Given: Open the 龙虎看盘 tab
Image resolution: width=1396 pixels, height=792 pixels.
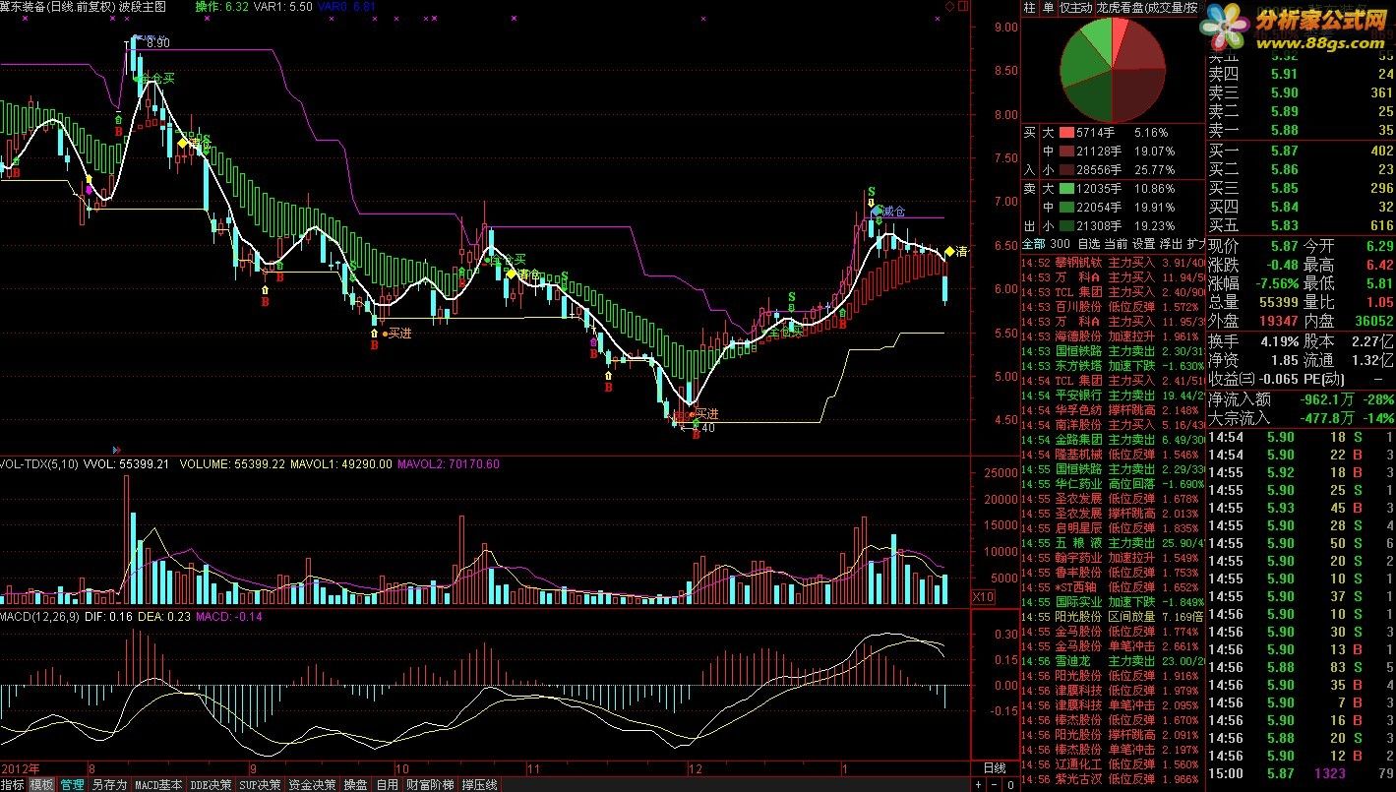Looking at the screenshot, I should pyautogui.click(x=1147, y=7).
